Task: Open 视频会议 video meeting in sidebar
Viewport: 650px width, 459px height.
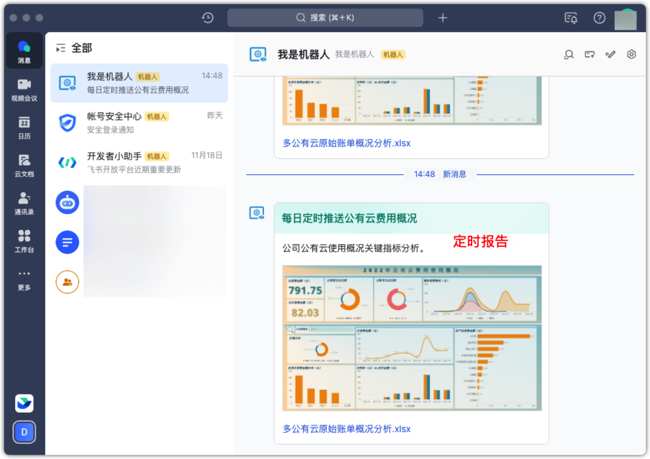Action: pos(24,89)
